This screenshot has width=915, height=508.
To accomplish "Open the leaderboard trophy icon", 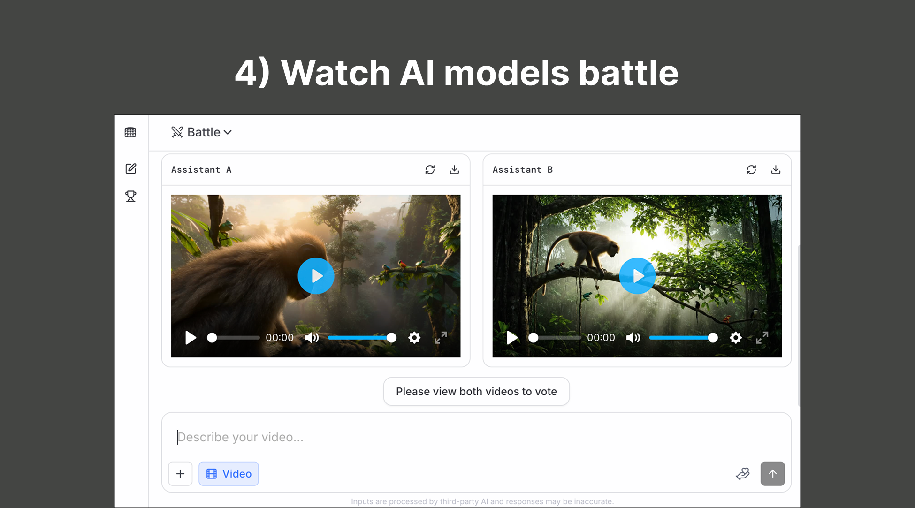I will [x=131, y=196].
